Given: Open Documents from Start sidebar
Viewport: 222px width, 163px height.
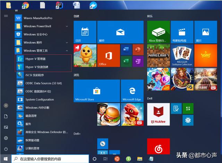Looking at the screenshot, I should click(6, 116).
